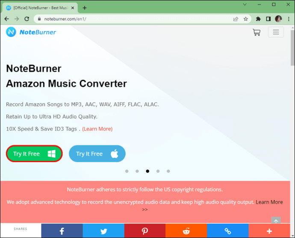Expand the tab search chevron
The width and height of the screenshot is (295, 238).
(245, 5)
